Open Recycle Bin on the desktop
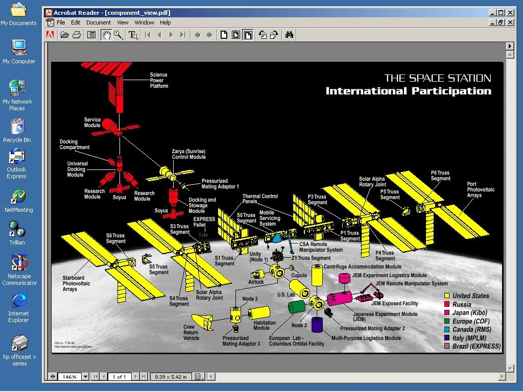523x392 pixels. coord(17,131)
